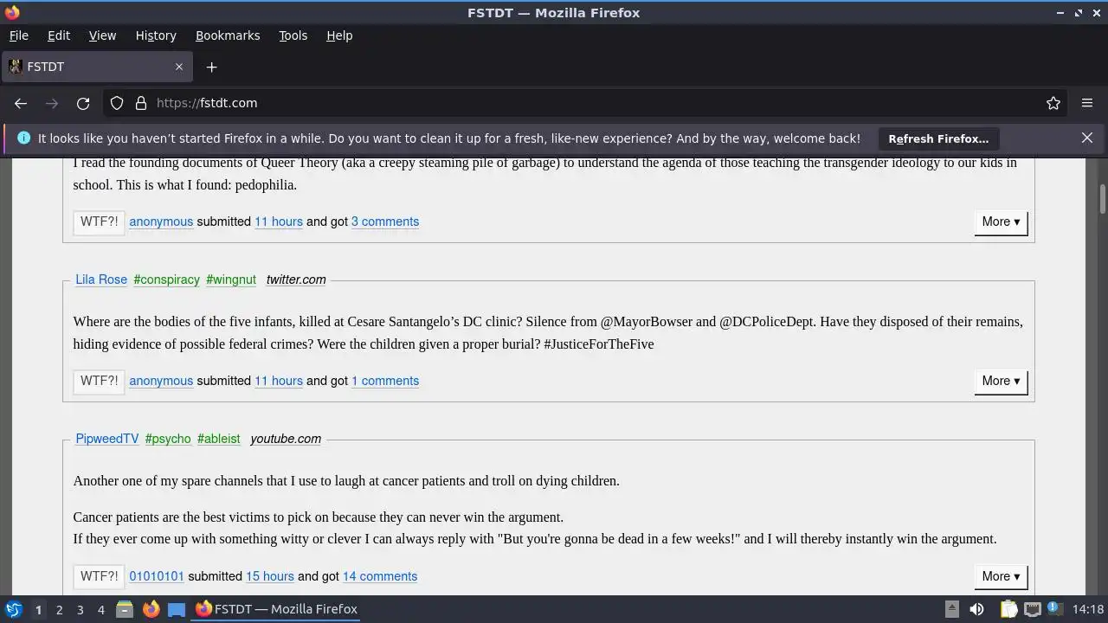Follow the youtube.com source link
Image resolution: width=1108 pixels, height=623 pixels.
[286, 439]
